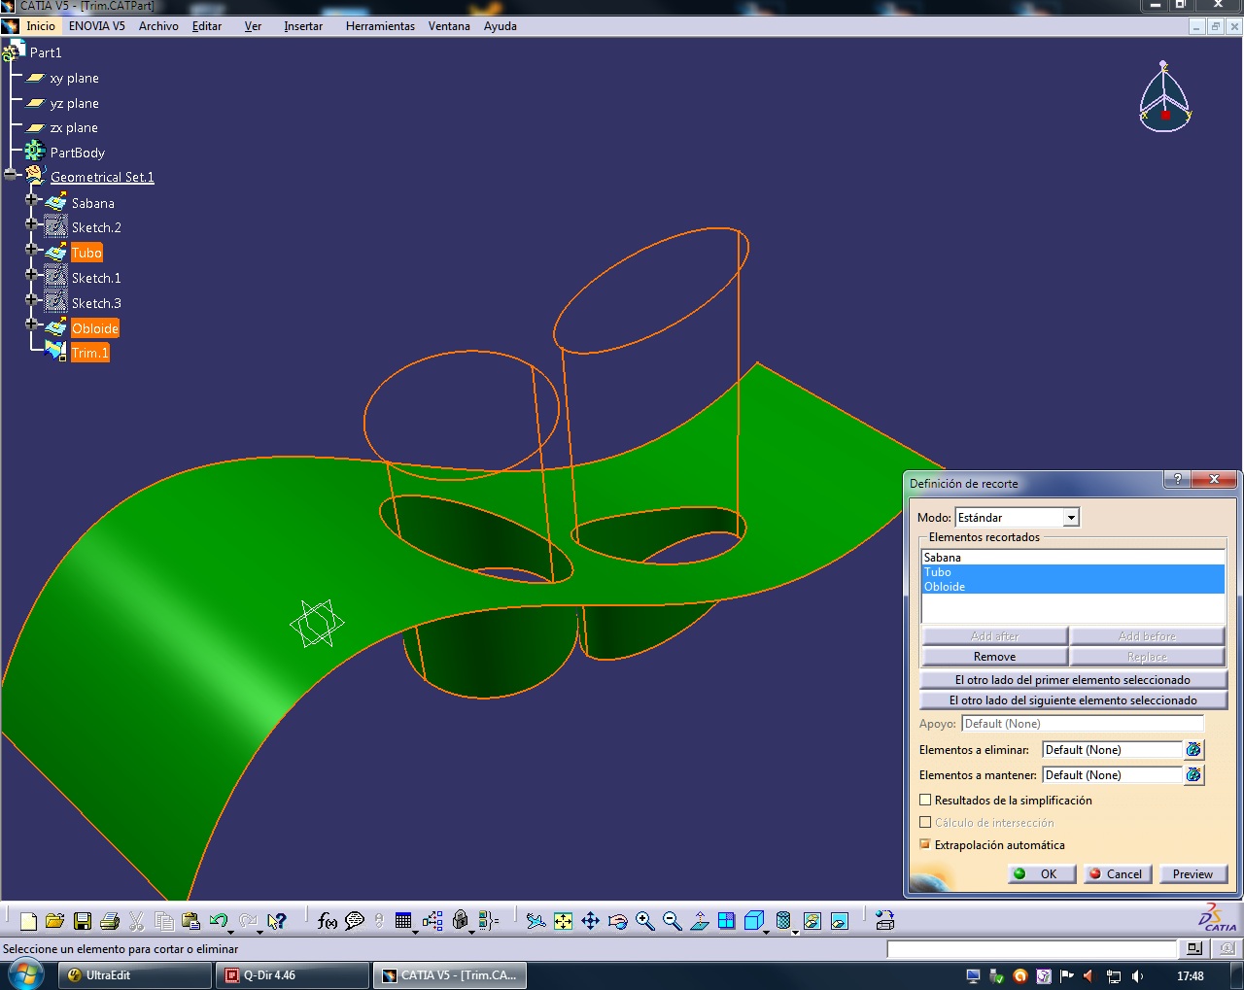Click the multi-selection icon beside Elementos a eliminar
The image size is (1244, 990).
[1193, 750]
